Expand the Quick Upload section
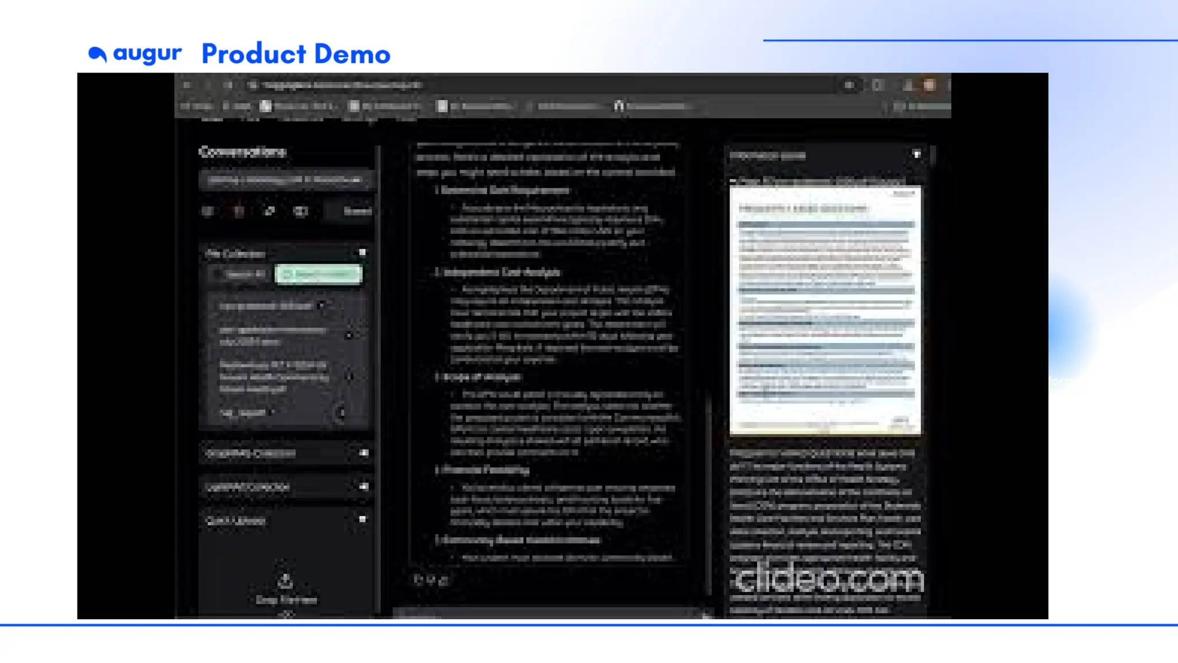The height and width of the screenshot is (663, 1178). tap(362, 519)
